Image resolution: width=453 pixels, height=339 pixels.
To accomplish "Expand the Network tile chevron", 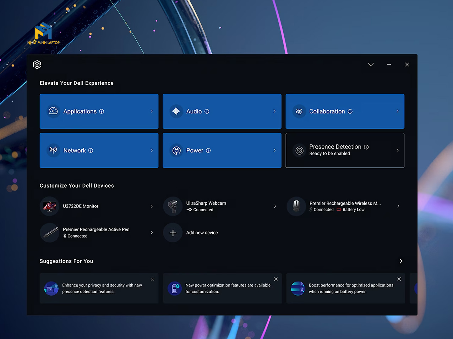I will [152, 150].
